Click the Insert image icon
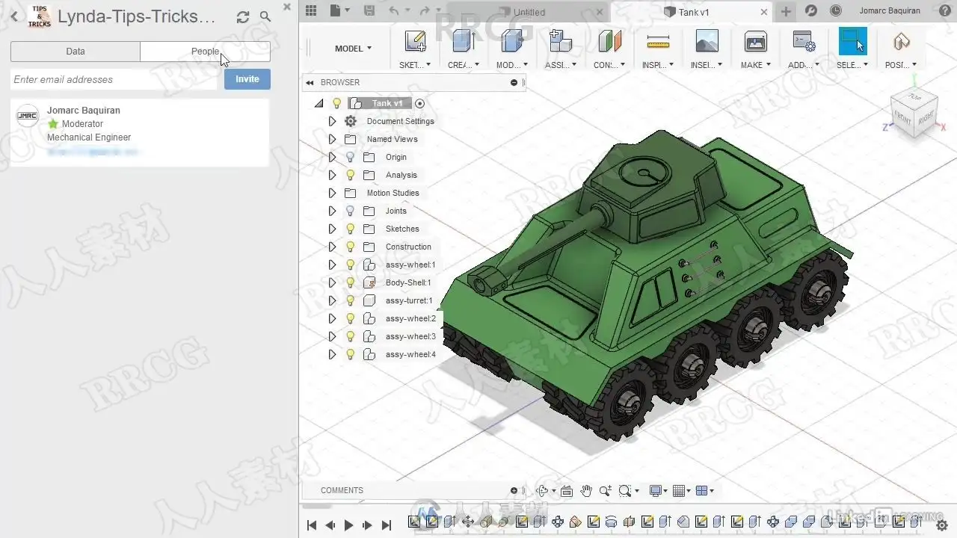This screenshot has width=957, height=538. [707, 41]
